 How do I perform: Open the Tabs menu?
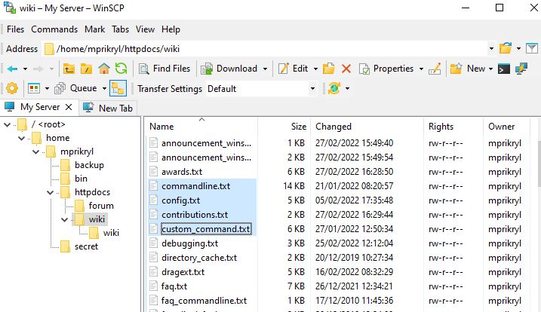(x=121, y=29)
